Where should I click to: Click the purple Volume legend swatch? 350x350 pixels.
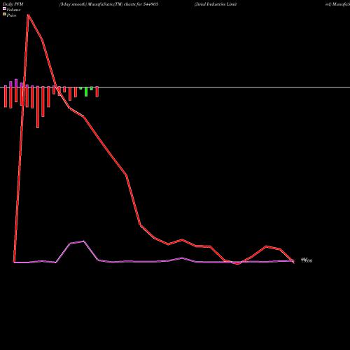(x=4, y=9)
